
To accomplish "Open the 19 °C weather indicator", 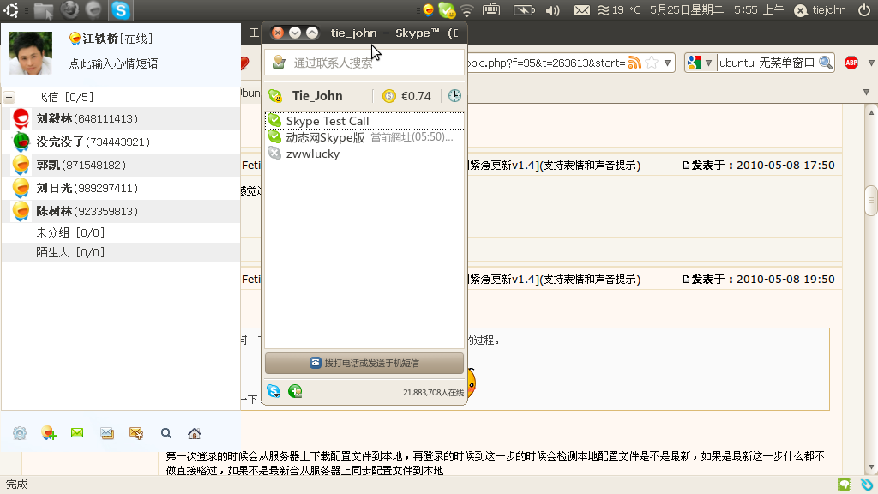I will click(619, 10).
